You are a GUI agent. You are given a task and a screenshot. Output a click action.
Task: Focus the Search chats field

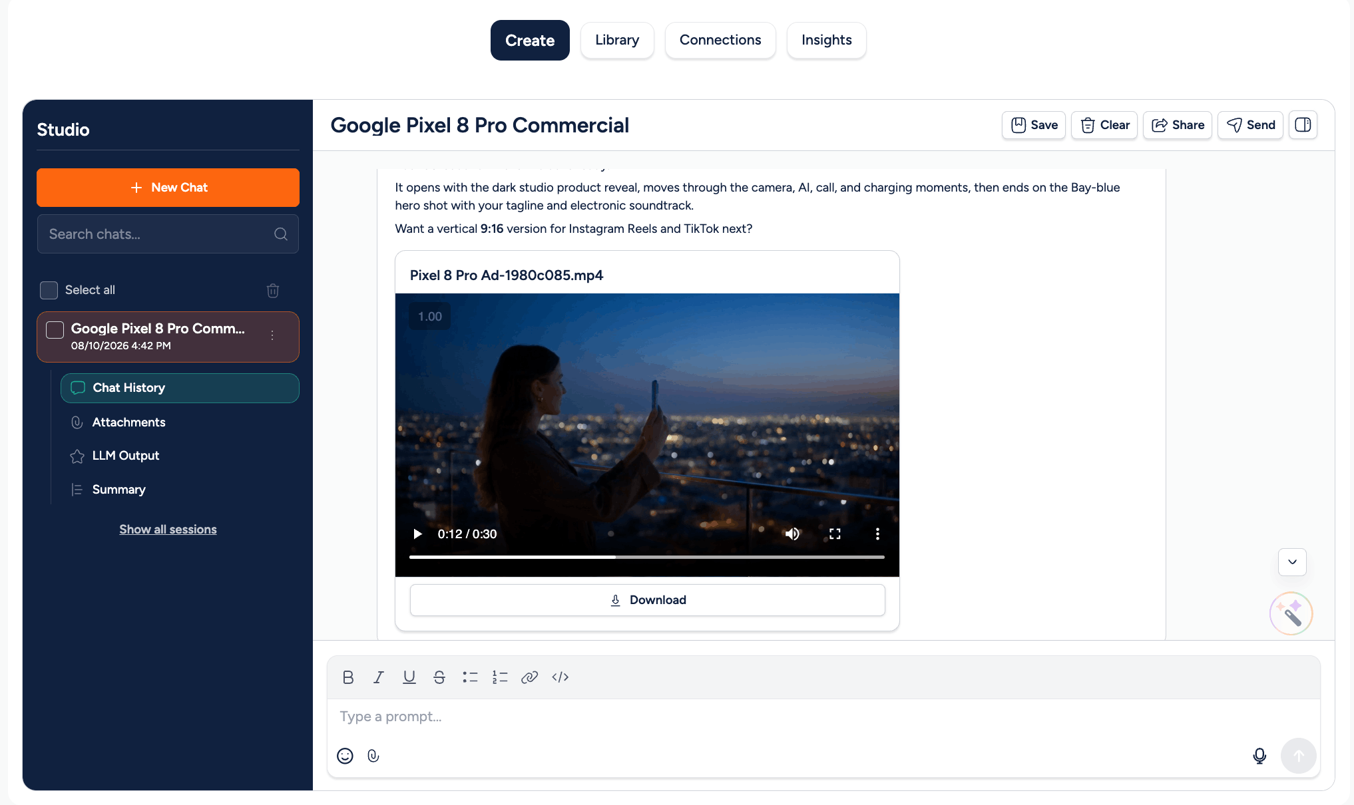tap(168, 234)
